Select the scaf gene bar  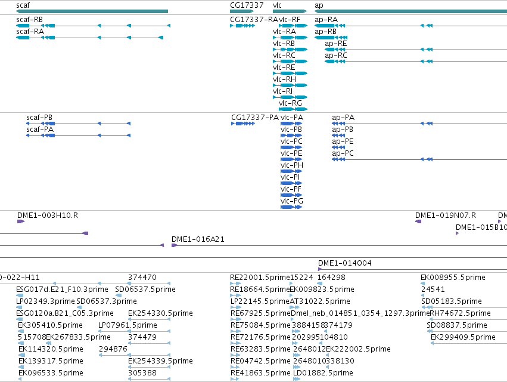[92, 11]
